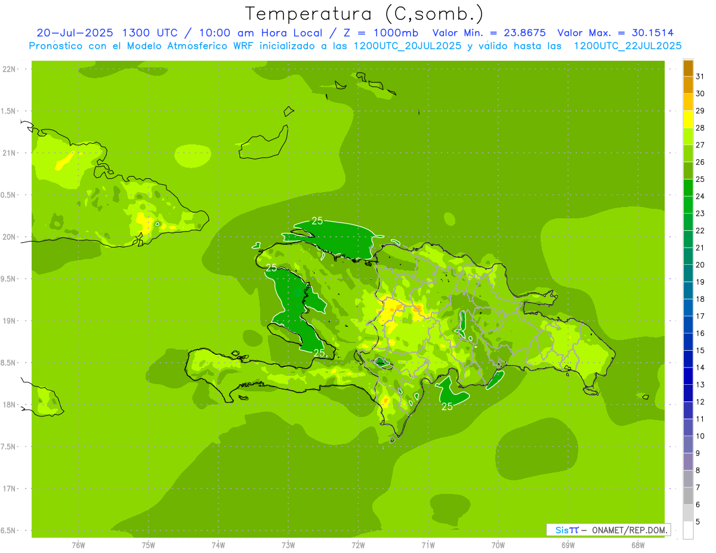Click the '21N' latitude axis label

[9, 153]
